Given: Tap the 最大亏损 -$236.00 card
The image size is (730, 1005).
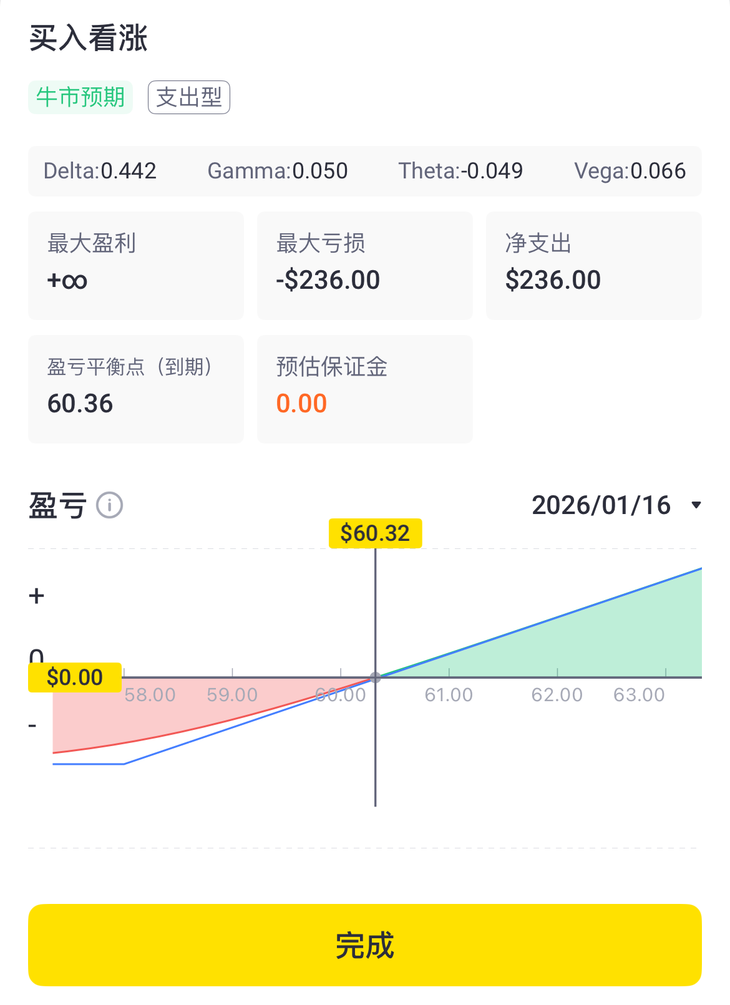Looking at the screenshot, I should coord(365,266).
